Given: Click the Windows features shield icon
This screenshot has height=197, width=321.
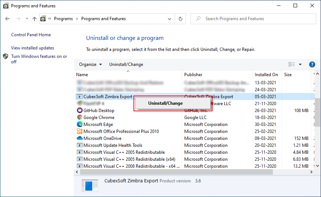Looking at the screenshot, I should click(6, 56).
